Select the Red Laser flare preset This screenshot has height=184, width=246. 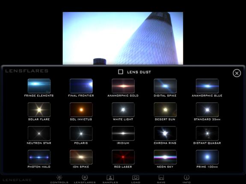pos(123,157)
